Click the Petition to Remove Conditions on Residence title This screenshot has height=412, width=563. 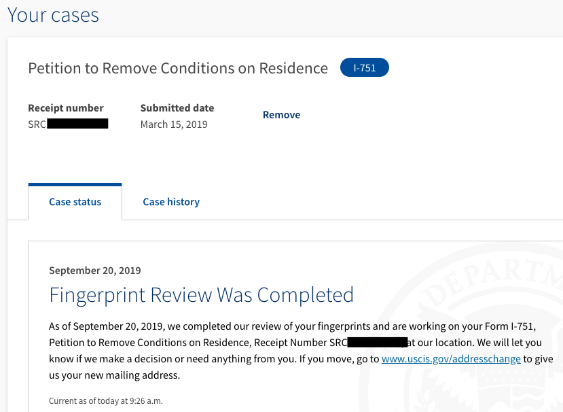178,68
